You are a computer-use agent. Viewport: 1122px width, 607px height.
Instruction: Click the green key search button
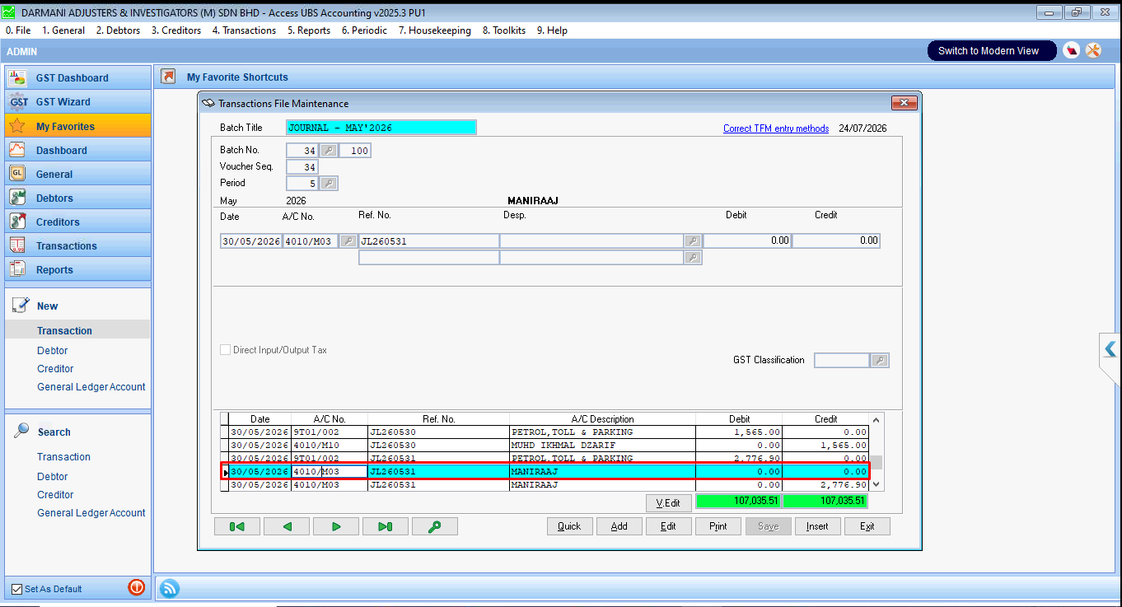(435, 526)
